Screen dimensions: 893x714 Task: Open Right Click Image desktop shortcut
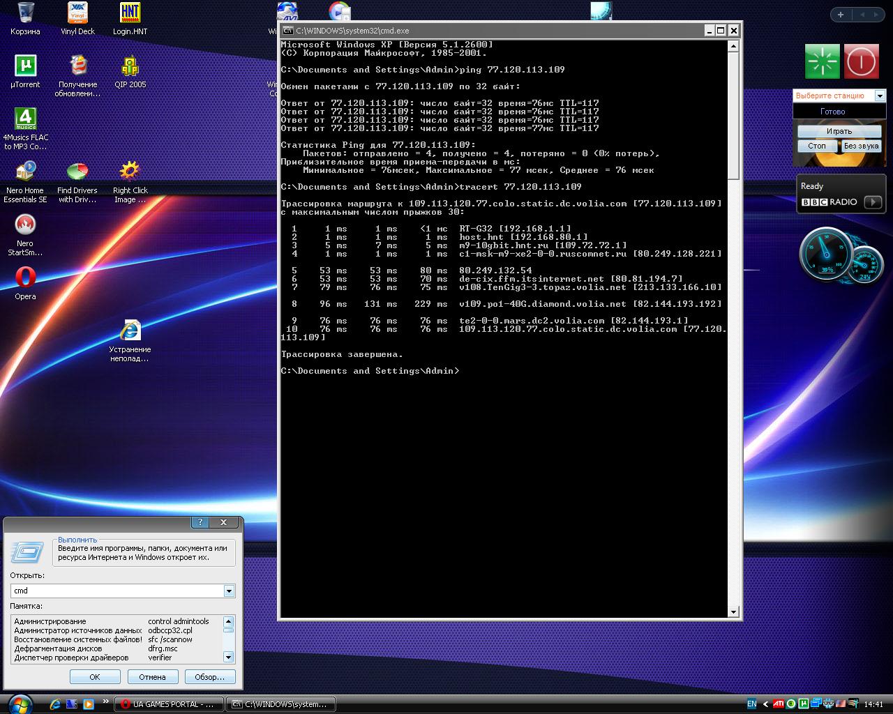pyautogui.click(x=130, y=182)
